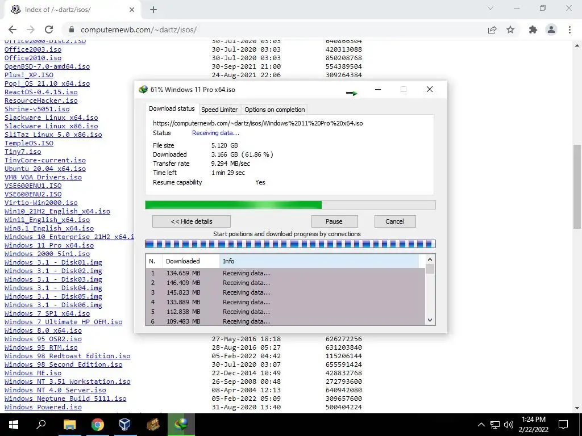Open the Extensions puzzle icon
The width and height of the screenshot is (582, 436).
533,30
